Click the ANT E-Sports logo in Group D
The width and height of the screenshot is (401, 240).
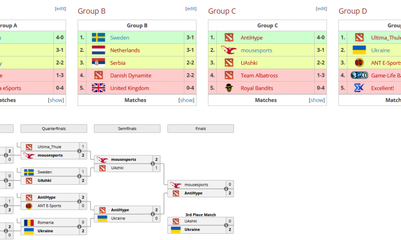[x=359, y=62]
